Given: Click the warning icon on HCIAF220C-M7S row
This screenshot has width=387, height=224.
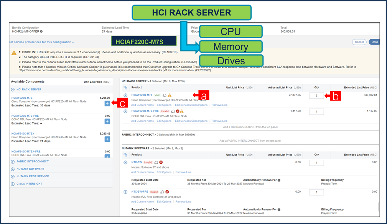Looking at the screenshot, I should [x=170, y=95].
